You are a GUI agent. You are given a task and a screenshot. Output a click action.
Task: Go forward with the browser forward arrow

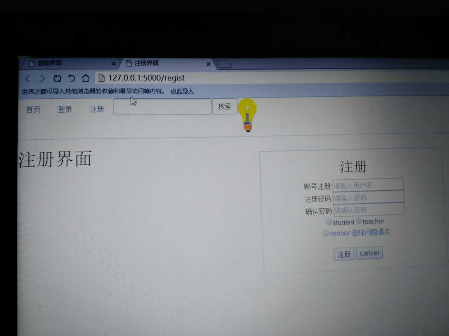(x=42, y=78)
